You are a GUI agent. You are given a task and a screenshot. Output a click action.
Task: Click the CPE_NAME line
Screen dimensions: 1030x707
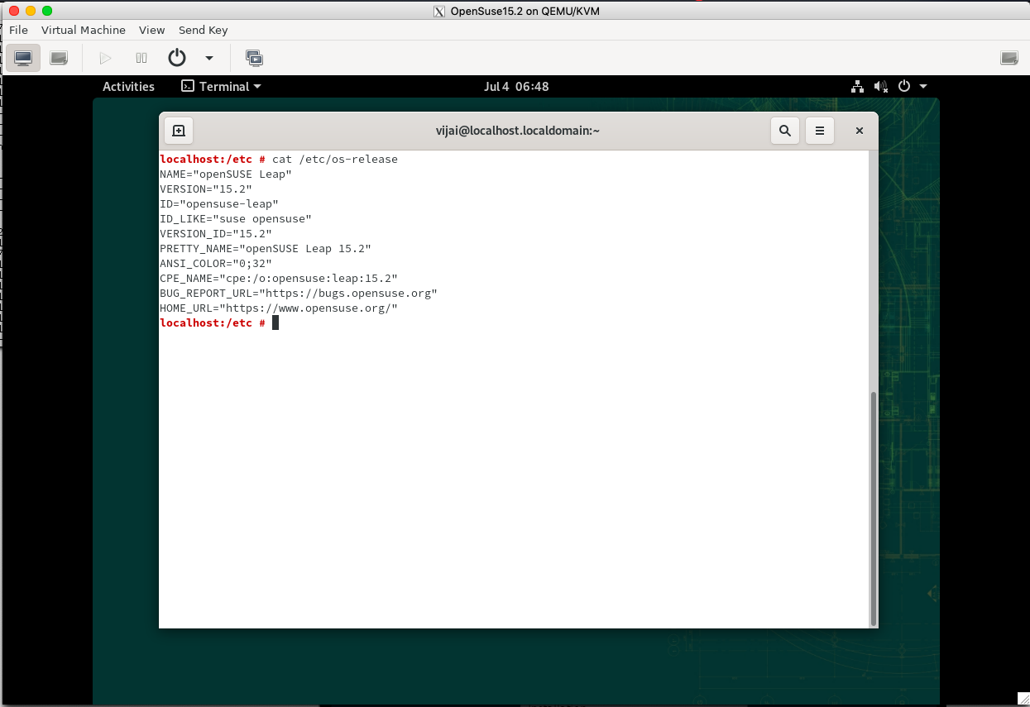[x=279, y=278]
